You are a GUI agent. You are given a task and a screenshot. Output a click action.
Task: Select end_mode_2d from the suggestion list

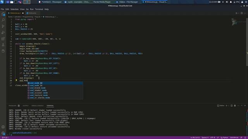point(55,83)
